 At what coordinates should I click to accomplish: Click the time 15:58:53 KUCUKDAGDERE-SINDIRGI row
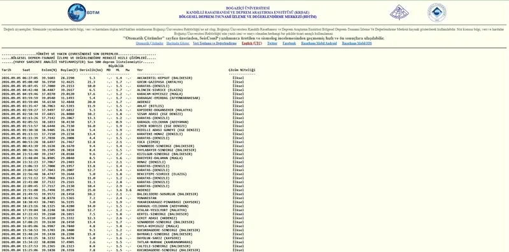click(30, 230)
